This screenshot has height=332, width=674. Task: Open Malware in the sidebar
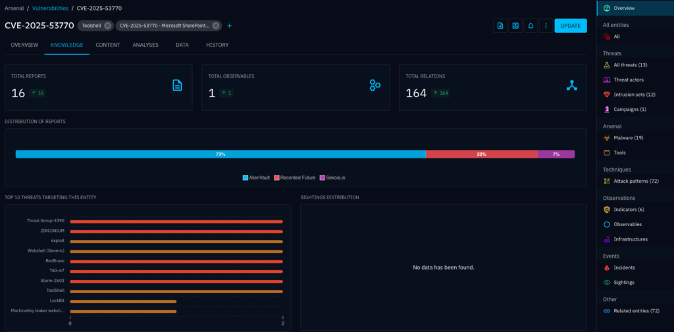(627, 138)
